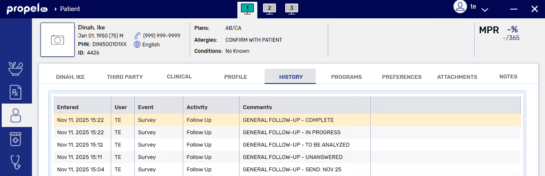Expand the user account dropdown arrow

(x=484, y=9)
